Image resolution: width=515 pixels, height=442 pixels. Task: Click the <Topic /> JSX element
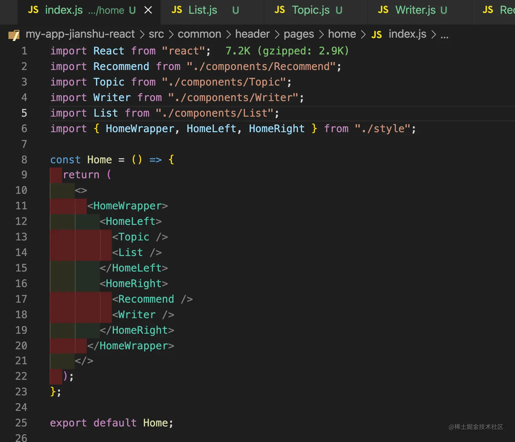click(x=140, y=237)
